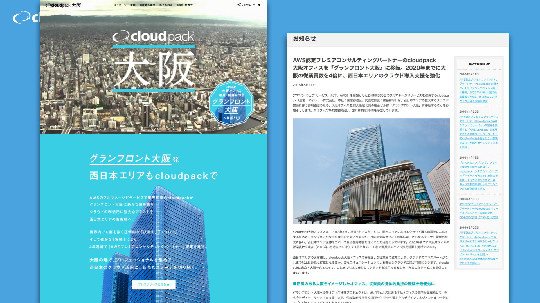540x303 pixels.
Task: Click the cloudpack 大阪 logo in the header
Action: click(63, 5)
